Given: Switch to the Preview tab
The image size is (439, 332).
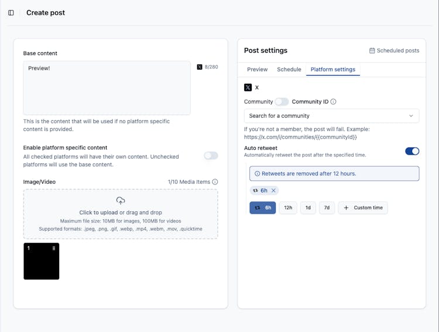Looking at the screenshot, I should pos(258,70).
